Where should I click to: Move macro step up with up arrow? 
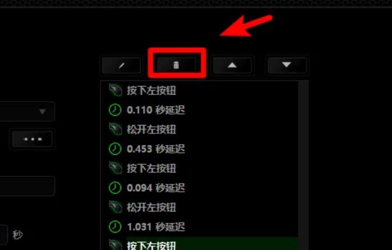click(x=232, y=65)
